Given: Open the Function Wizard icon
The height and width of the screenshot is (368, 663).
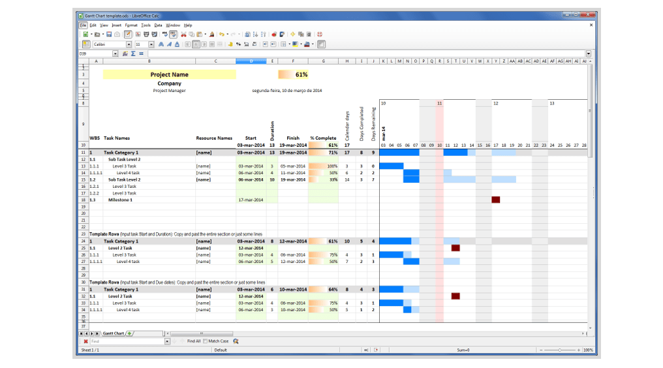Looking at the screenshot, I should pyautogui.click(x=125, y=54).
